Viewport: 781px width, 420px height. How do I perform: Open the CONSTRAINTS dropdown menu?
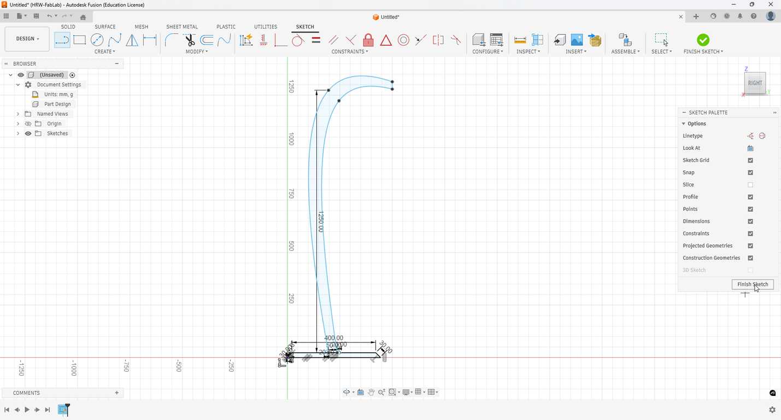coord(350,51)
